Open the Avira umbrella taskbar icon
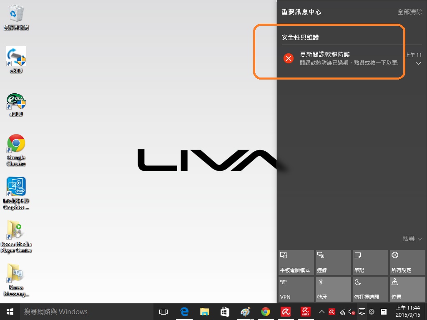427x320 pixels. click(x=286, y=312)
